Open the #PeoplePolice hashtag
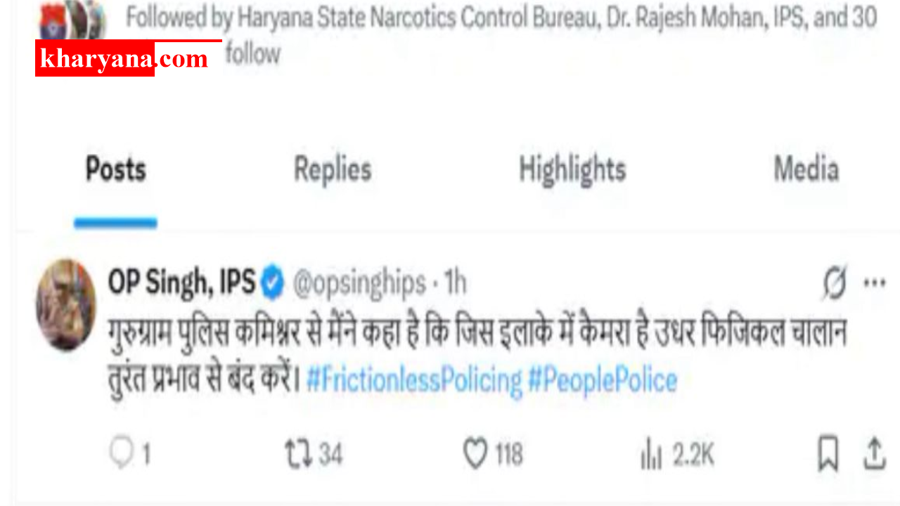Viewport: 900px width, 506px height. click(603, 380)
